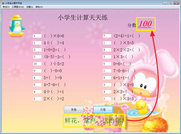Click answer box for 2×2=( )
181x134 pixels.
point(107,92)
